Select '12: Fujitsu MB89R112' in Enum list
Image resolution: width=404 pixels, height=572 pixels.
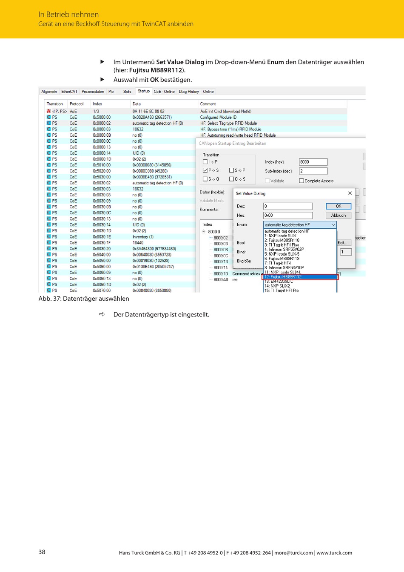[x=300, y=277]
